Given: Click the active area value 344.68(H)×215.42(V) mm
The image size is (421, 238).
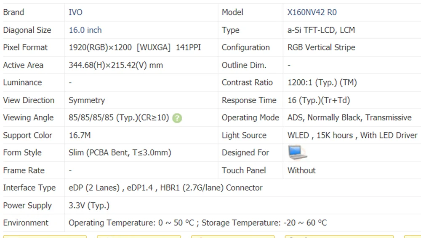Looking at the screenshot, I should pos(116,65).
